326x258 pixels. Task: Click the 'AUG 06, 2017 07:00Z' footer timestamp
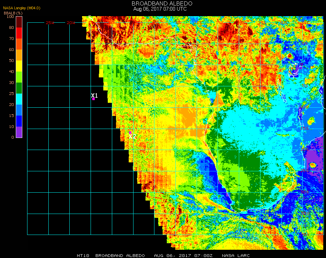coord(183,256)
